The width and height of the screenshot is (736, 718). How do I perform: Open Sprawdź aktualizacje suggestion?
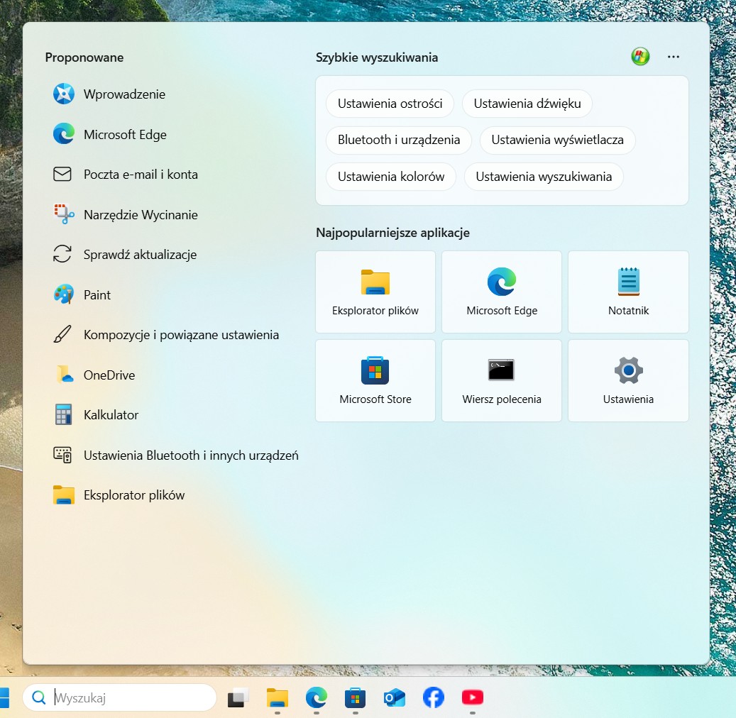click(140, 254)
